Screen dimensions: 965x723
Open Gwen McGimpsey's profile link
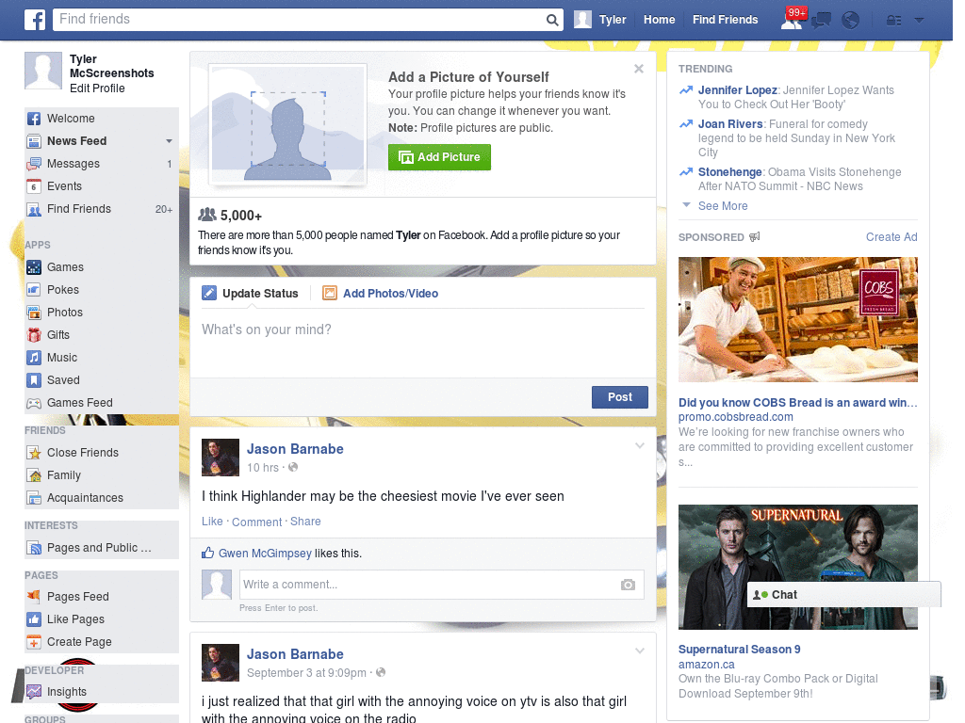tap(265, 554)
